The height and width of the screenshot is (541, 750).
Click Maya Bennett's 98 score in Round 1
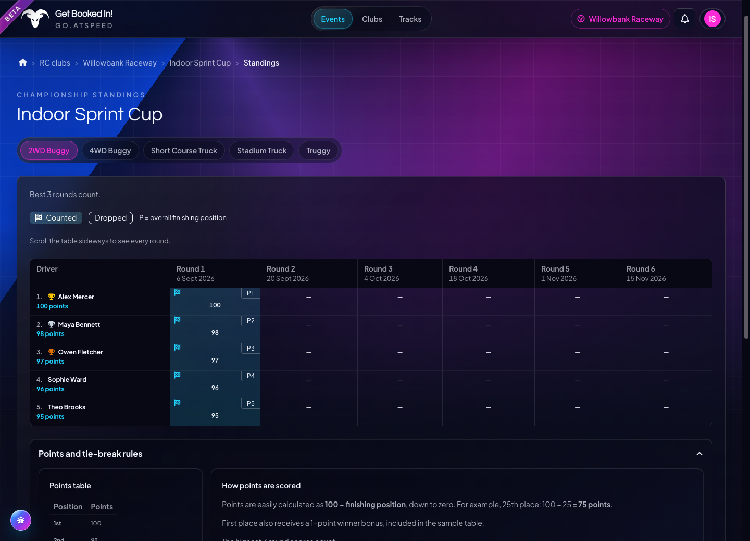(215, 333)
